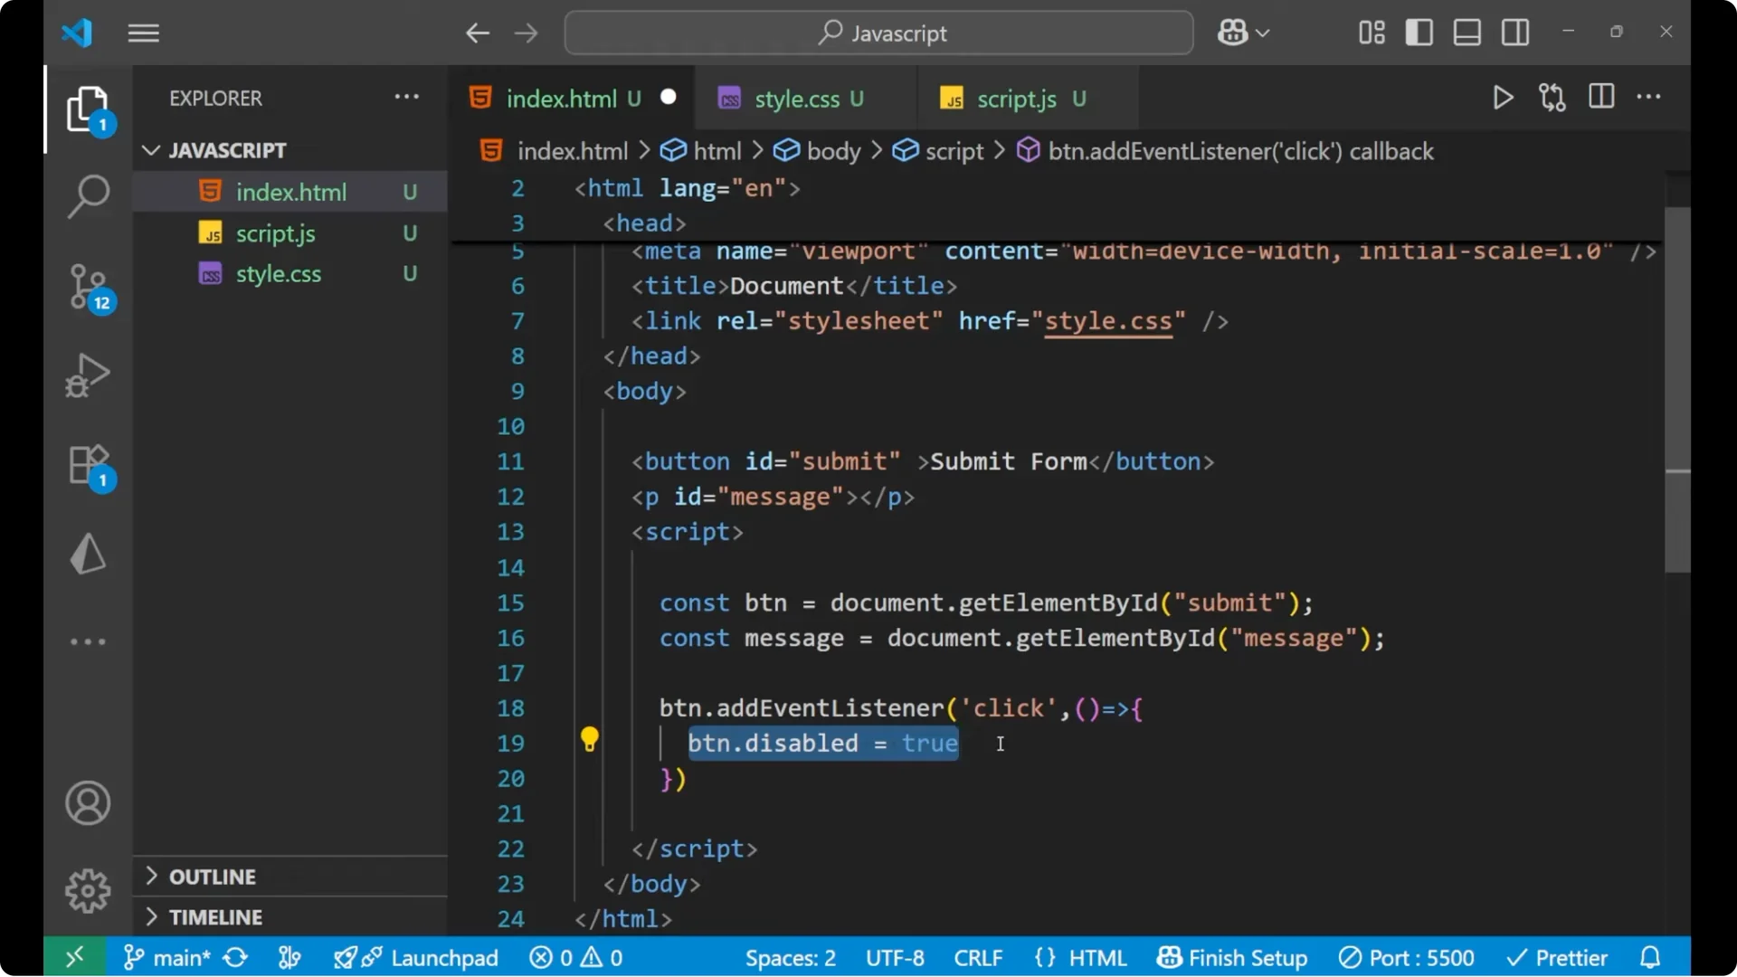Open the Manage settings gear
1737x977 pixels.
[x=88, y=890]
